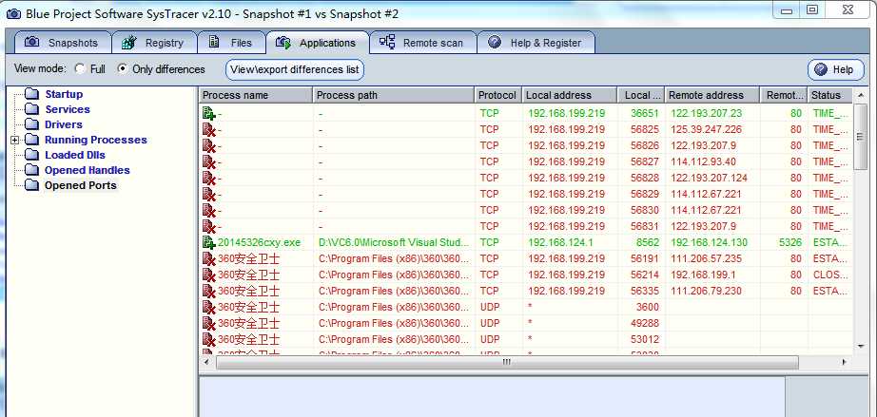
Task: Click remote address 122.193.207.23
Action: pyautogui.click(x=707, y=113)
